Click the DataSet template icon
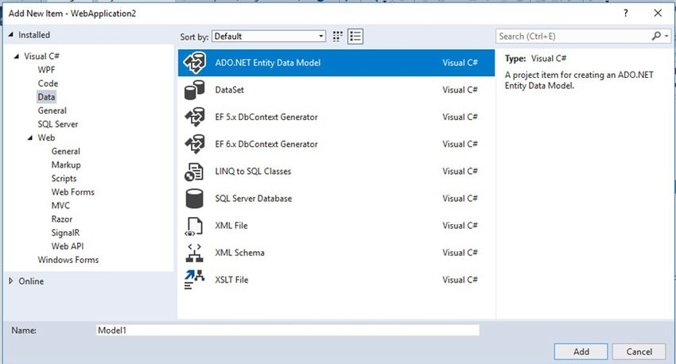The image size is (676, 364). pyautogui.click(x=194, y=90)
